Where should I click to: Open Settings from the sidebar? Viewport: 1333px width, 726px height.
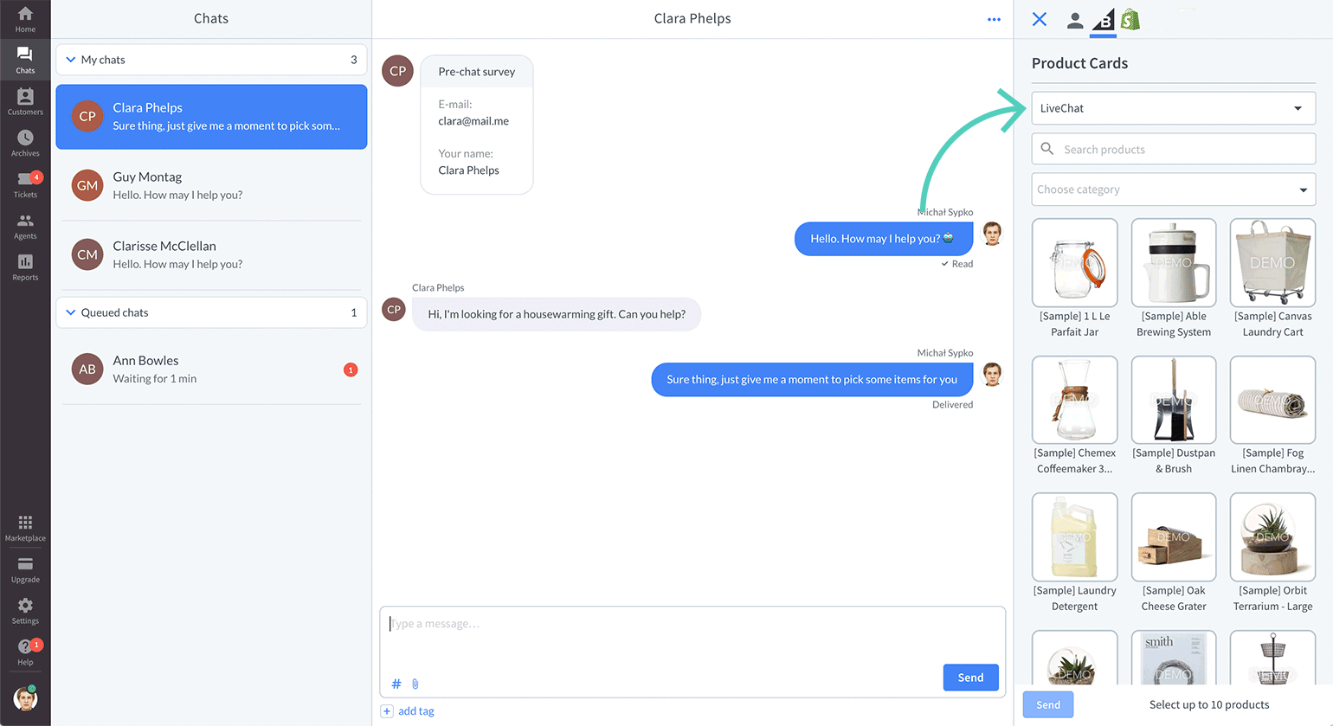(25, 611)
